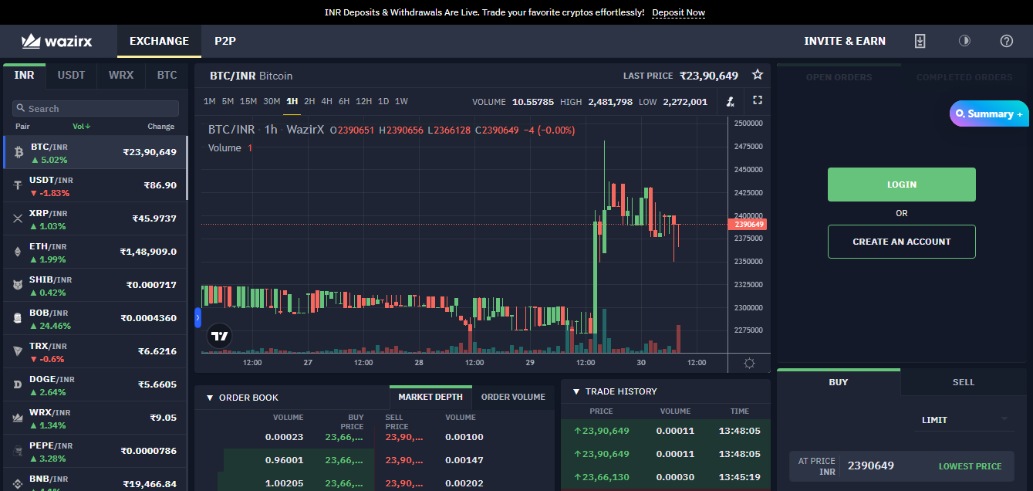Select the BTC market tab
This screenshot has width=1033, height=491.
point(167,76)
